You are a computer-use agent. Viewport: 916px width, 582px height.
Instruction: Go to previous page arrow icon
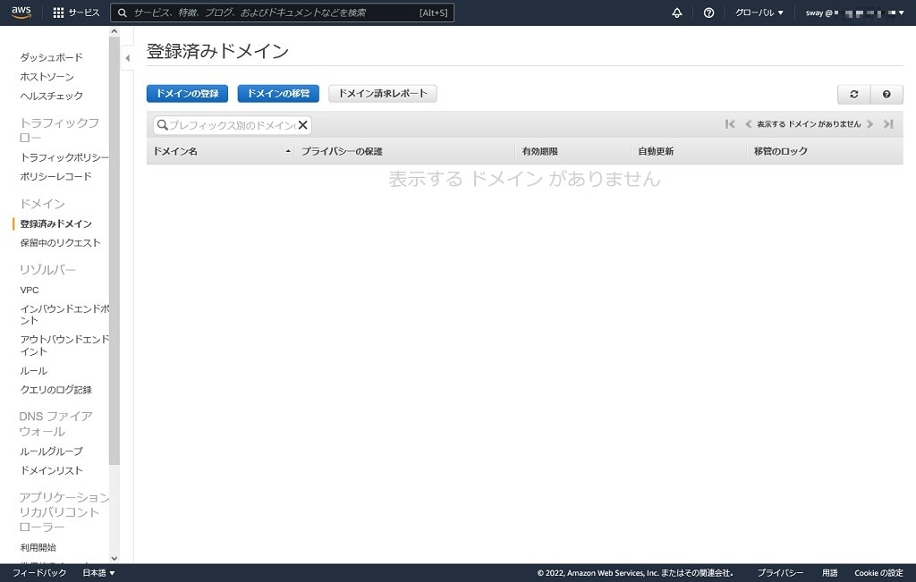click(x=748, y=123)
